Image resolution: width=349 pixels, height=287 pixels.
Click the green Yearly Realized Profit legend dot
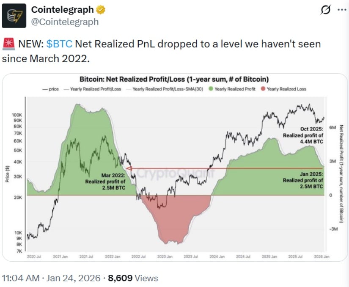click(211, 89)
